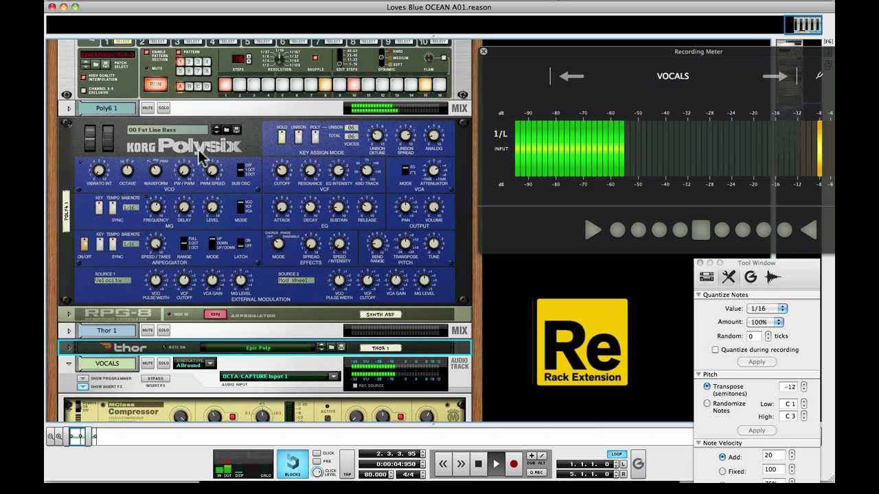879x494 pixels.
Task: Open Device Palette tab in Tool Window
Action: [x=707, y=277]
